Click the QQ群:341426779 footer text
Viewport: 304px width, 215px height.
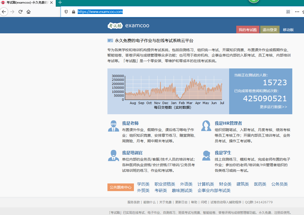[x=259, y=202]
